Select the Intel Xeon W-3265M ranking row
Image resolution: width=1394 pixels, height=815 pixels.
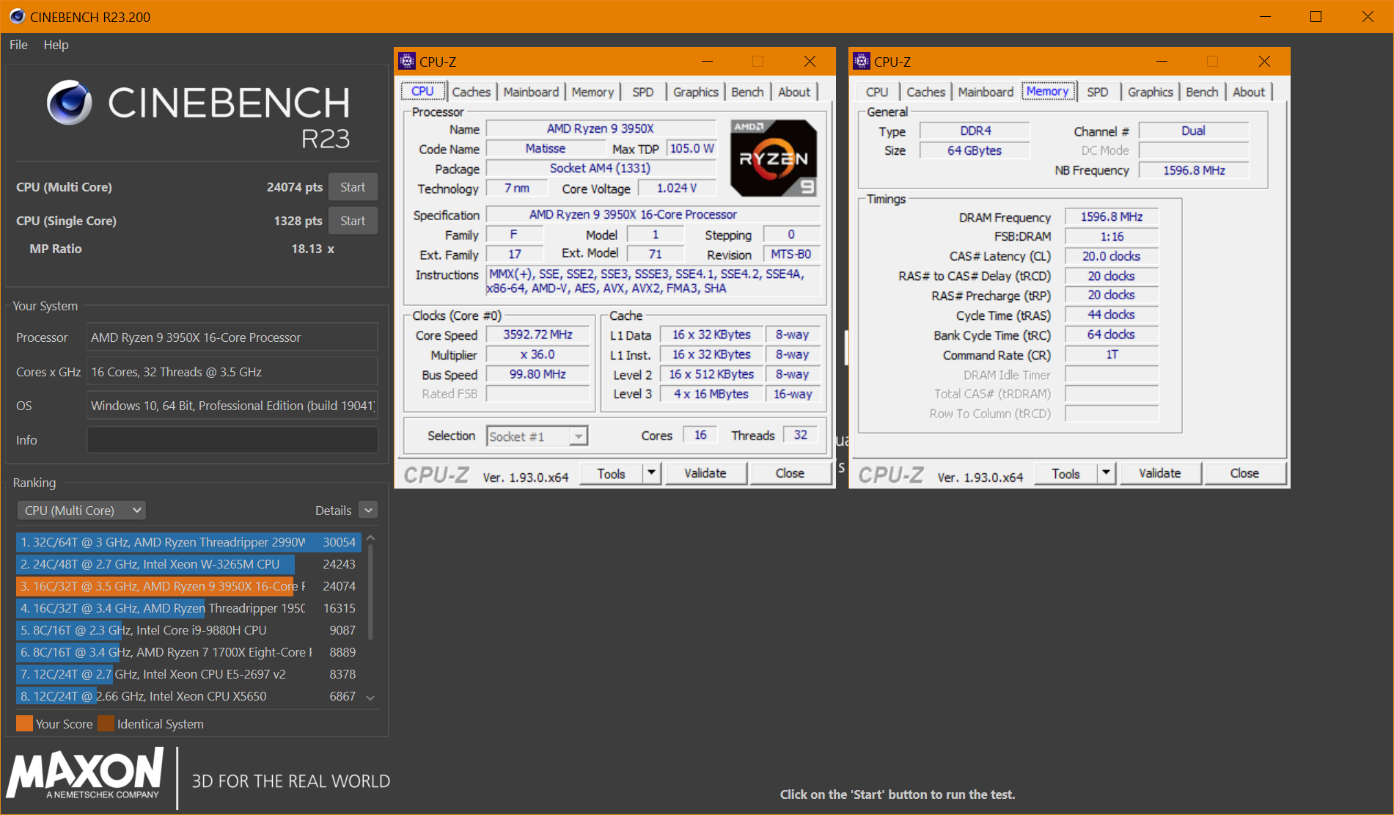[x=188, y=564]
